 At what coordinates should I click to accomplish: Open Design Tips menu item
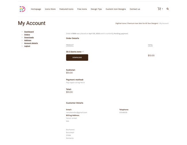click(96, 9)
